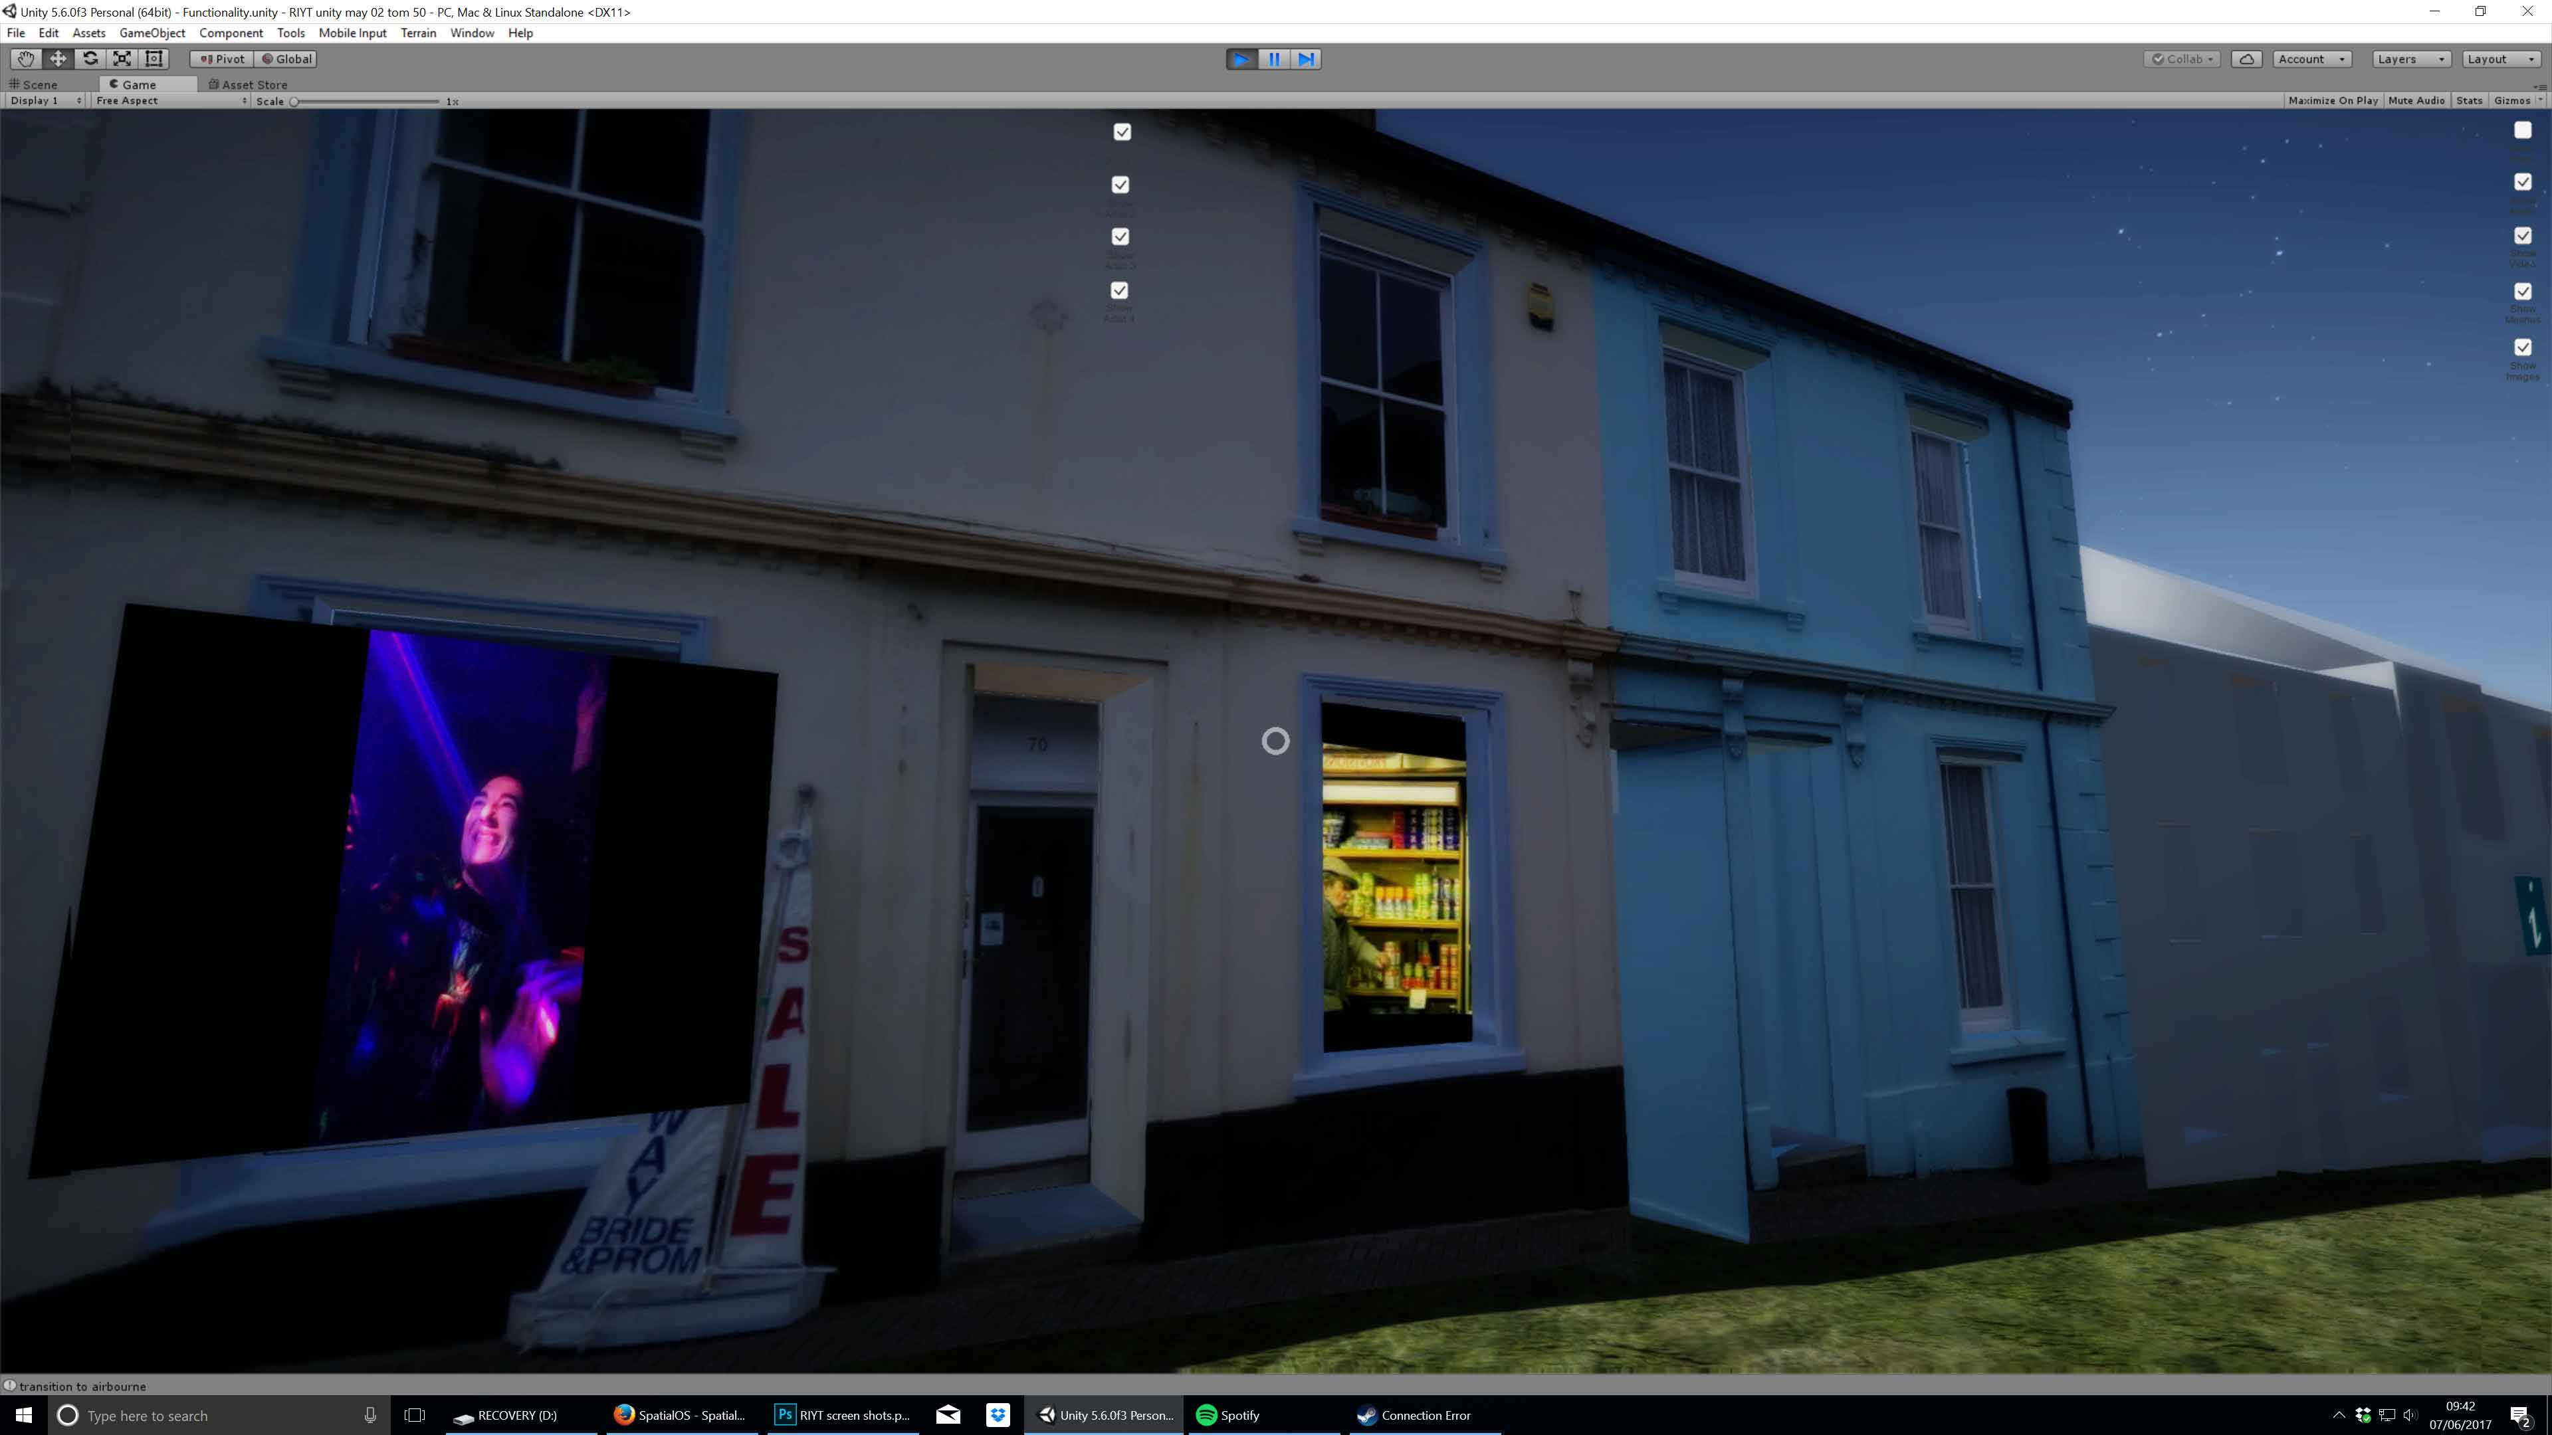Open the Free Aspect dropdown
The height and width of the screenshot is (1435, 2552).
170,101
